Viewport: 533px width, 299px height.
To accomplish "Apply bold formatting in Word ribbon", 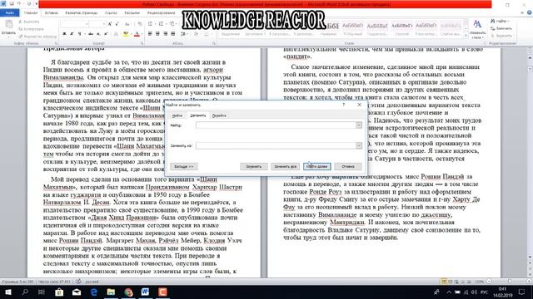I will (64, 34).
